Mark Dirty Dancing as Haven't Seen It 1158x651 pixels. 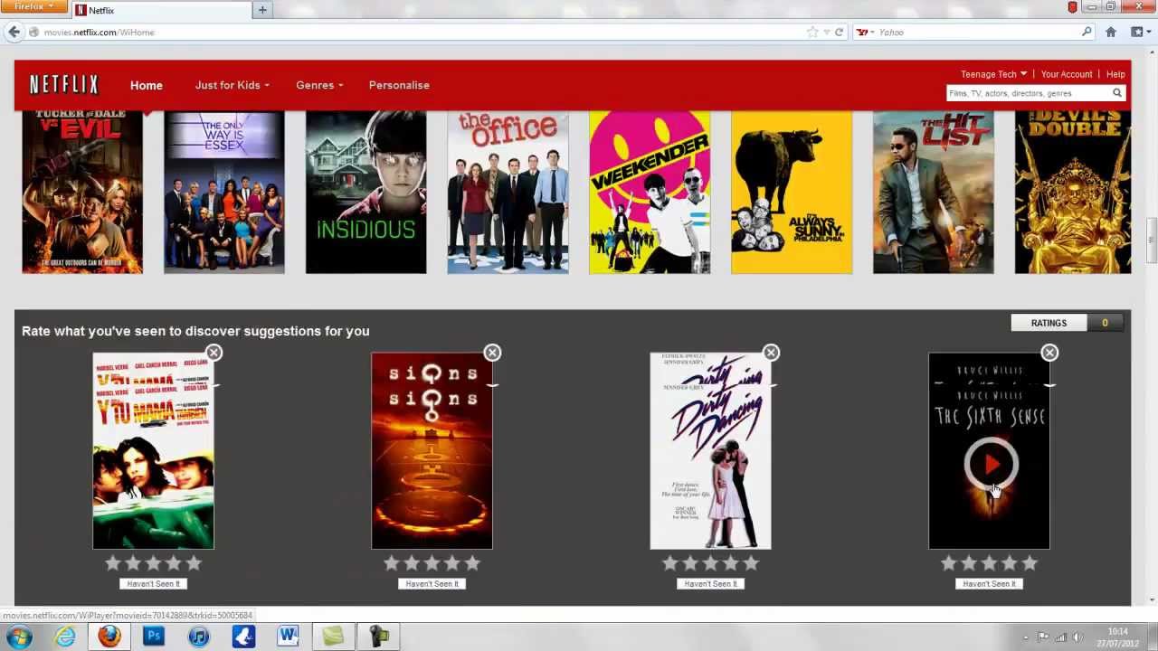[710, 583]
